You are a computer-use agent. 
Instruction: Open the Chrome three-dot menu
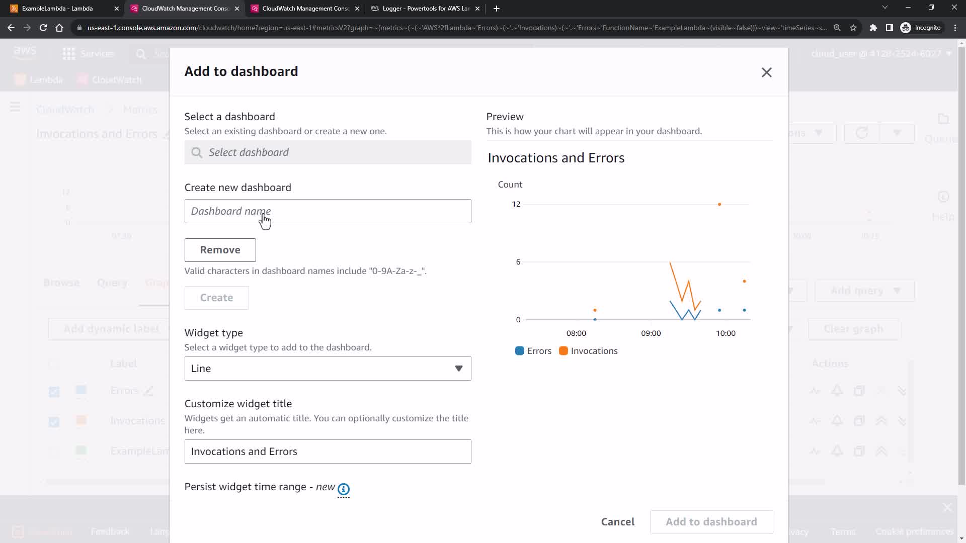point(955,28)
